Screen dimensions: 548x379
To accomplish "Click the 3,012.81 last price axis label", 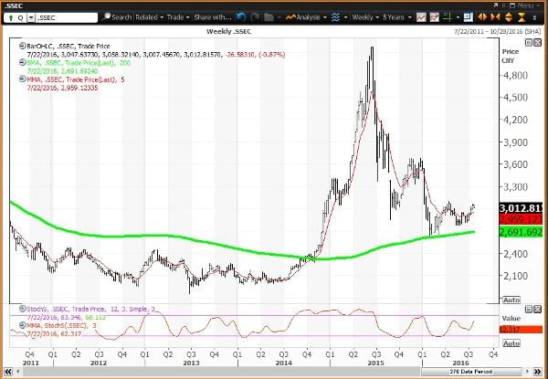I will [521, 208].
